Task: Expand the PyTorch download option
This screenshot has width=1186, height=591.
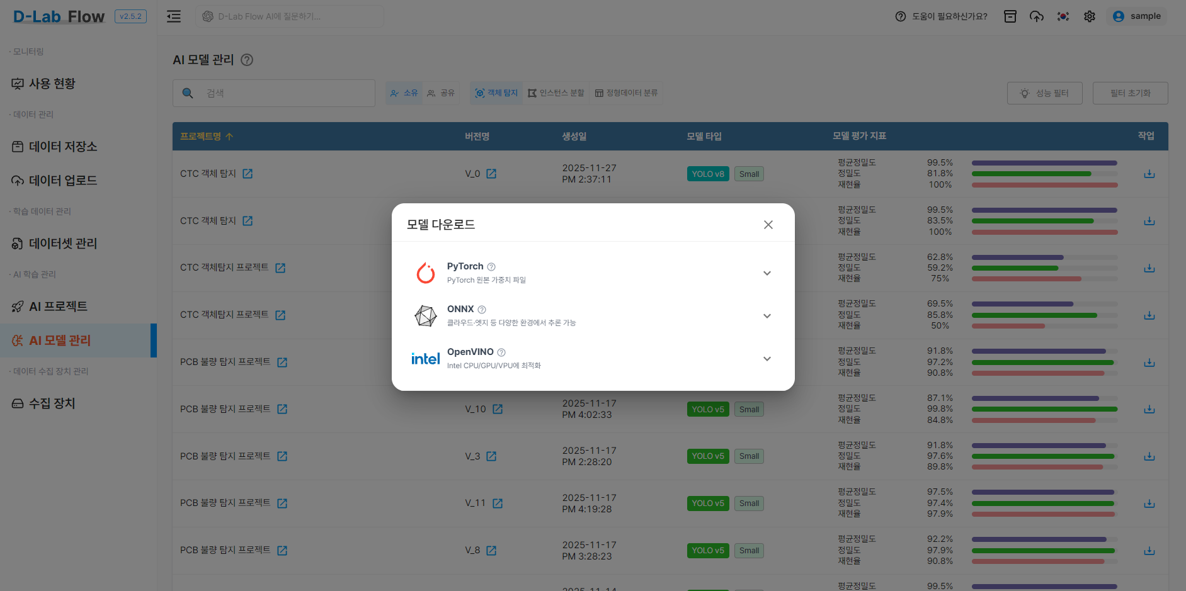Action: pos(767,273)
